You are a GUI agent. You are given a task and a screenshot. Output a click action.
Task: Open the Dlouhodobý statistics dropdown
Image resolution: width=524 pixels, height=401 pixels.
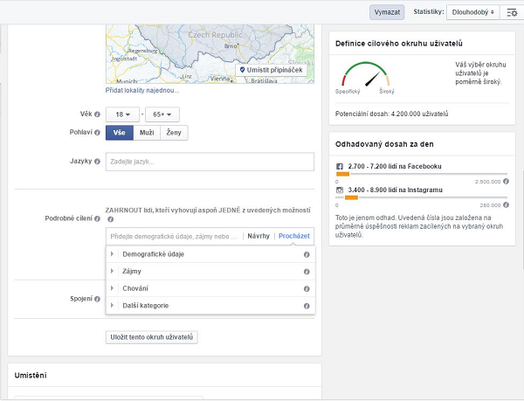point(472,12)
